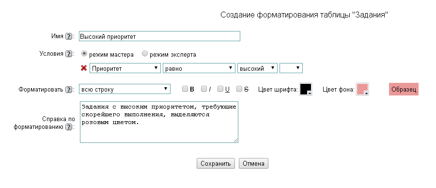
Task: Click the help icon next to Условия
Action: click(69, 54)
